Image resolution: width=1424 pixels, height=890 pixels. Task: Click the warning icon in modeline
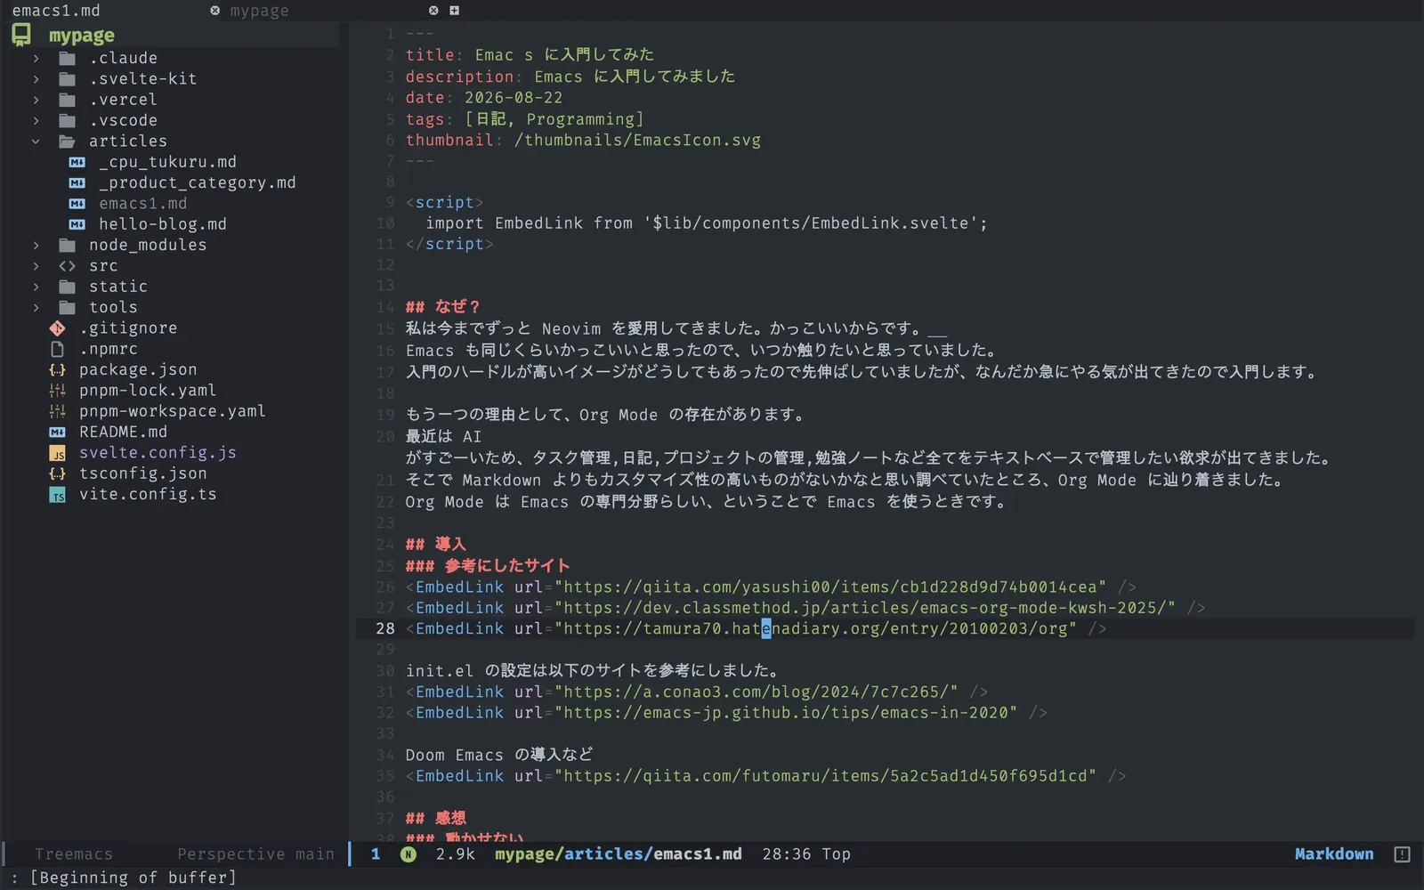point(1402,854)
